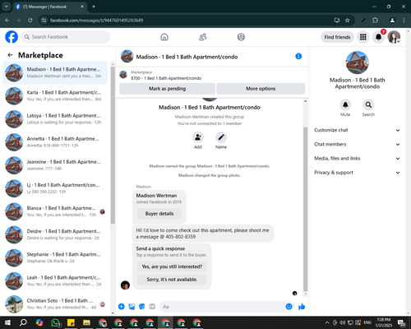Image resolution: width=411 pixels, height=329 pixels.
Task: Open WhatsApp from taskbar
Action: [x=55, y=322]
